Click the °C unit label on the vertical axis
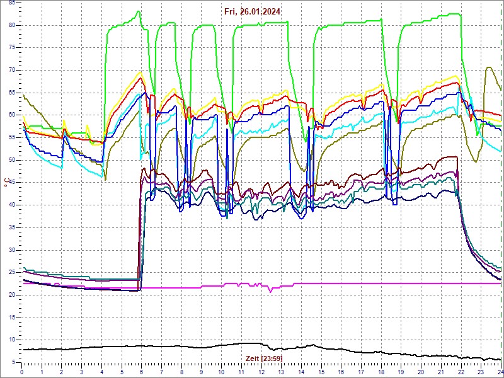This screenshot has width=504, height=378. [6, 183]
